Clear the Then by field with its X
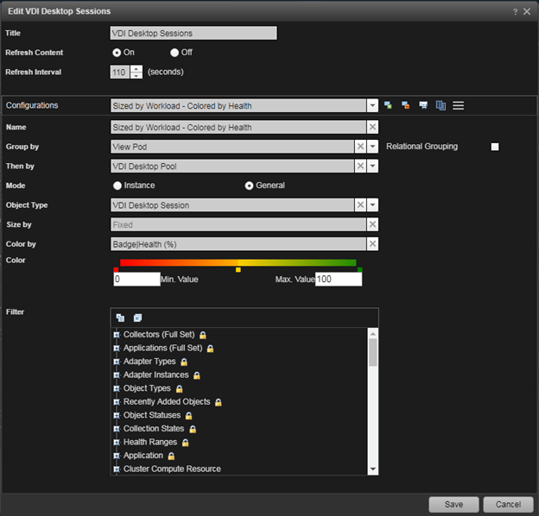 pos(360,167)
